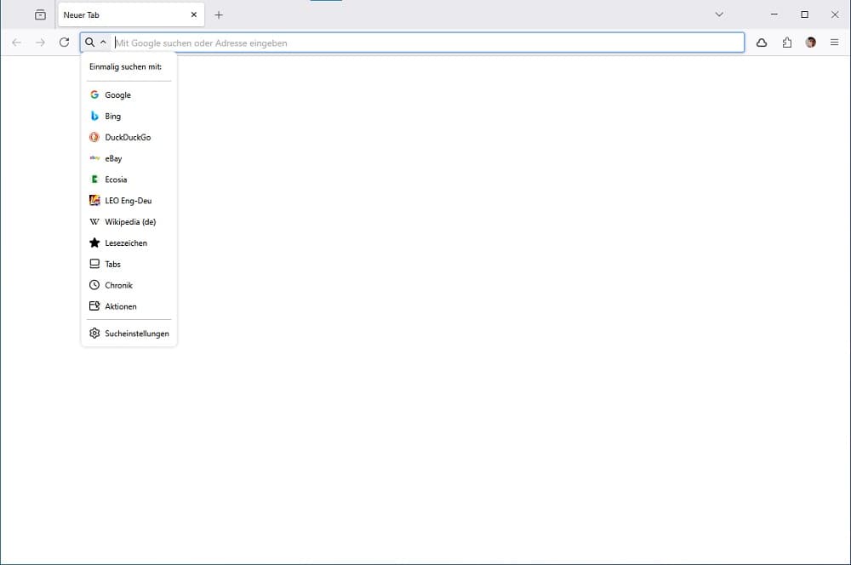Focus the address bar input field
Image resolution: width=851 pixels, height=565 pixels.
click(x=428, y=43)
